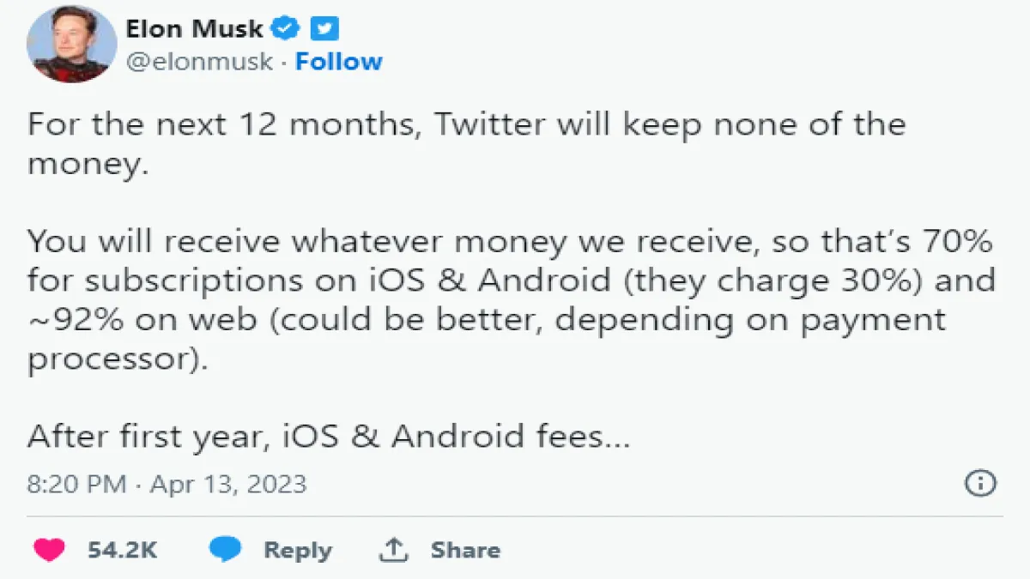Click the "For the next 12 months" line
This screenshot has height=579, width=1030.
click(466, 124)
